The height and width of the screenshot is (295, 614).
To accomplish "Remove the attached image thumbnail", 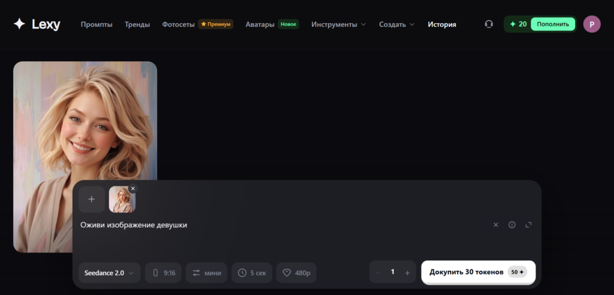I will pyautogui.click(x=133, y=188).
